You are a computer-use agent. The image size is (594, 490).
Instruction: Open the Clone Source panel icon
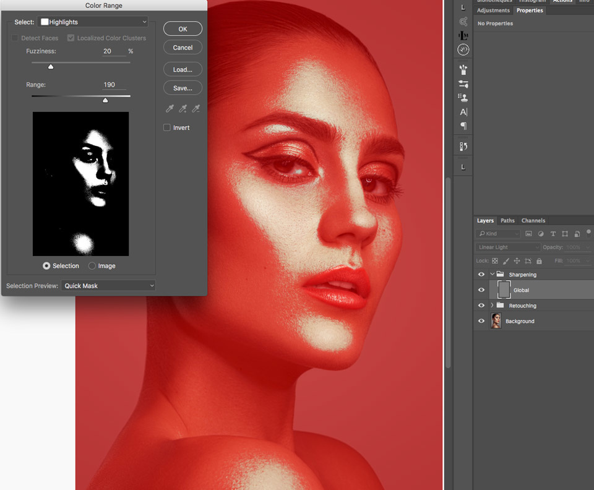463,98
